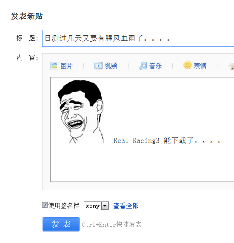Submit the post with 发表 button
Screen dimensions: 234x243
[61, 224]
